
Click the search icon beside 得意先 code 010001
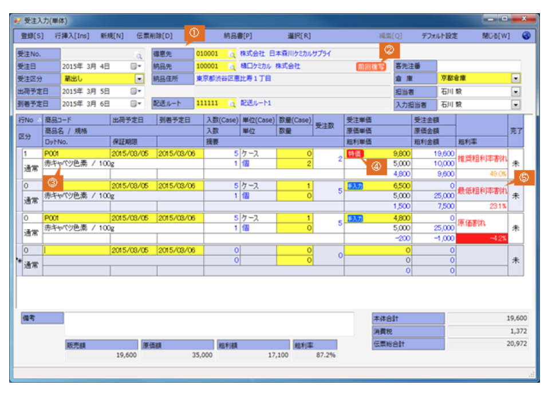(232, 54)
